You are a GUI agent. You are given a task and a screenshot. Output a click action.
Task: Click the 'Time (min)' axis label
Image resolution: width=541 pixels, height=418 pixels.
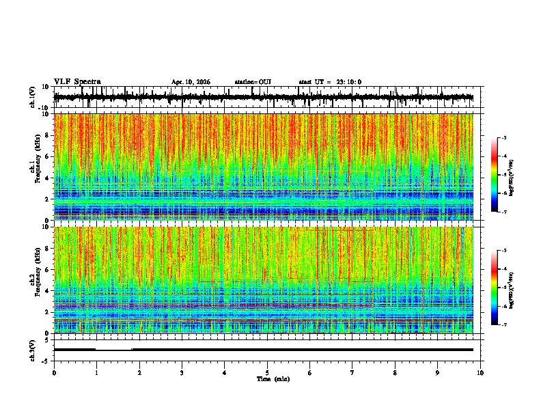[x=273, y=379]
